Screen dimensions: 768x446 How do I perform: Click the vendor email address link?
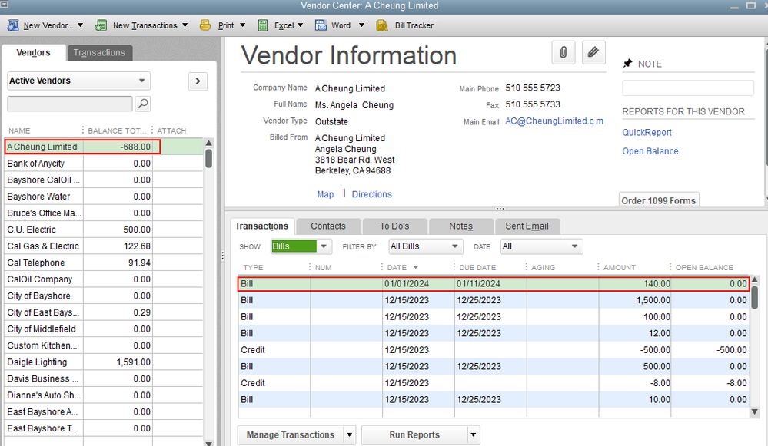coord(554,121)
